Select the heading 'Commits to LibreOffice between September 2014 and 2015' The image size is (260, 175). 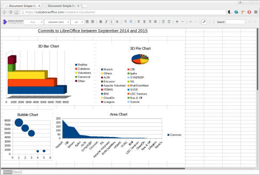click(x=93, y=31)
